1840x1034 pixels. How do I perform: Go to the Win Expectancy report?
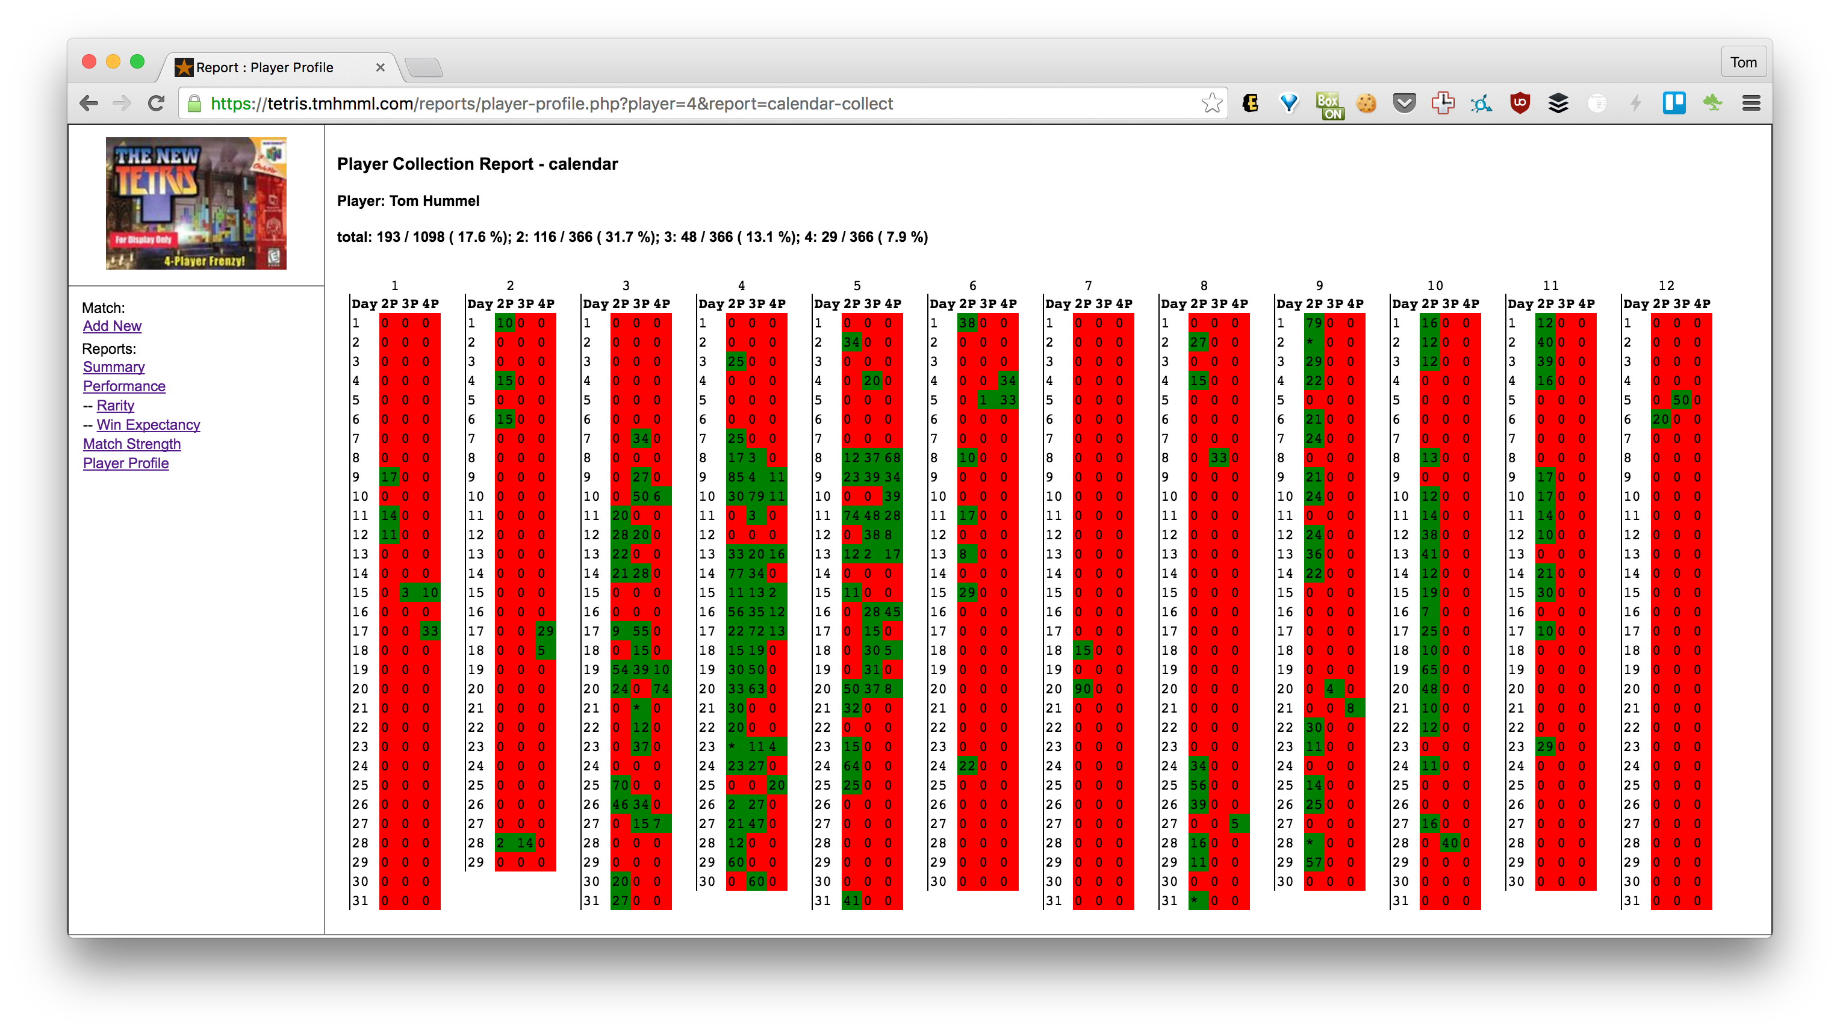click(x=148, y=425)
